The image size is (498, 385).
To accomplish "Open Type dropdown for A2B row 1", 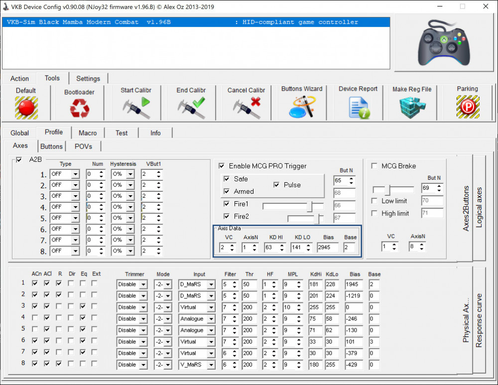I will [x=75, y=174].
